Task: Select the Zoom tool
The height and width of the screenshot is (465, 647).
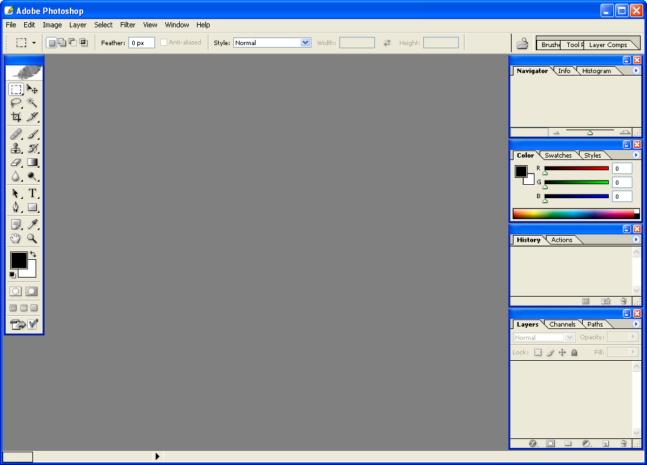Action: tap(32, 238)
